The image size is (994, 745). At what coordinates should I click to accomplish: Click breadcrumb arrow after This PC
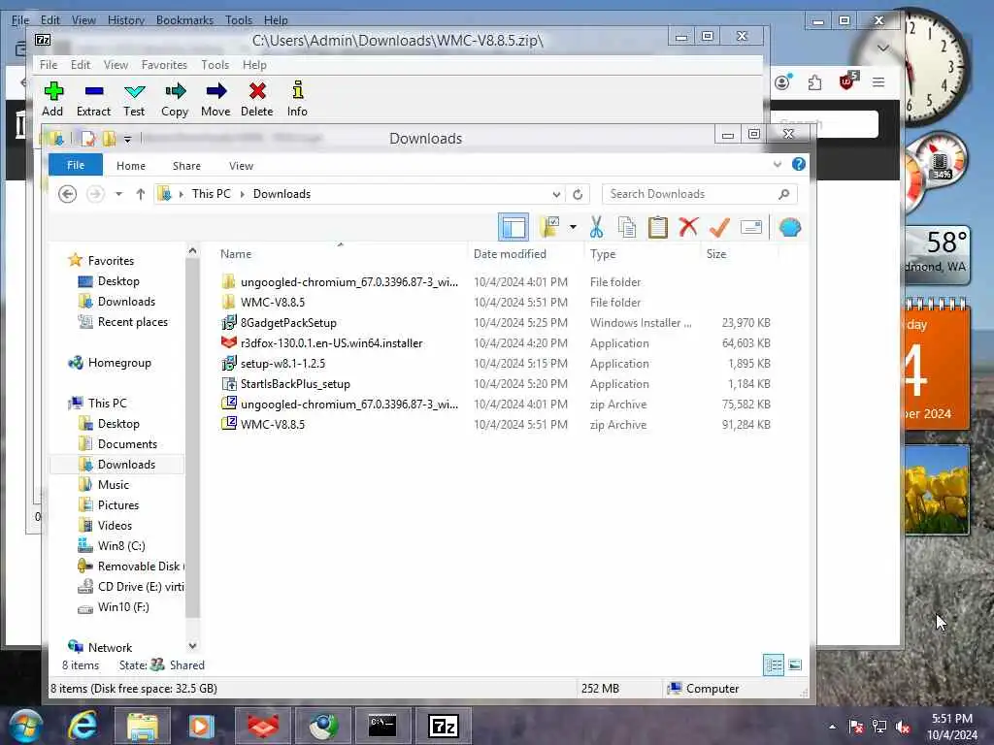point(242,194)
